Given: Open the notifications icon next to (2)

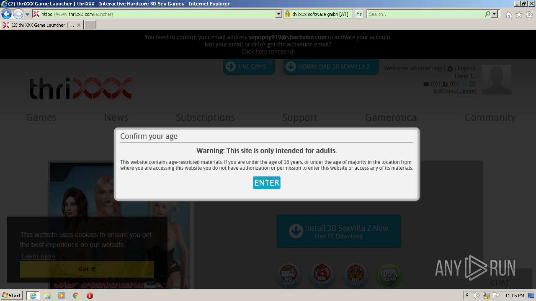Looking at the screenshot, I should click(x=464, y=84).
